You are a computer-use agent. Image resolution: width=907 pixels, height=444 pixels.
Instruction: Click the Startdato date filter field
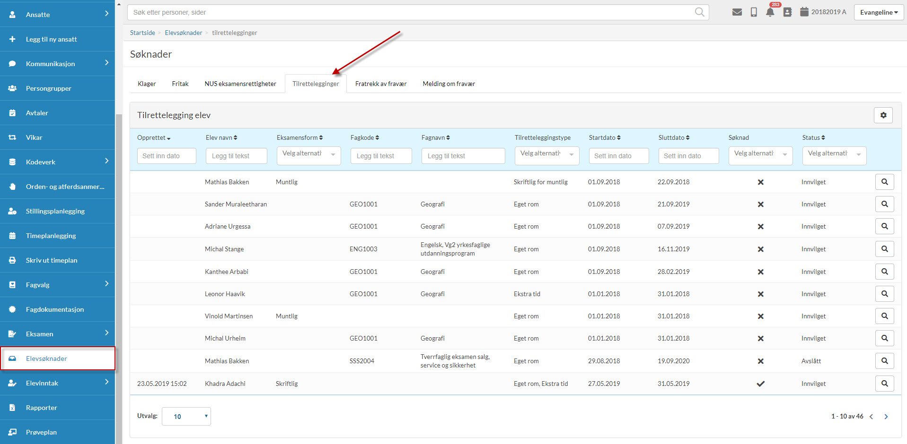click(619, 156)
